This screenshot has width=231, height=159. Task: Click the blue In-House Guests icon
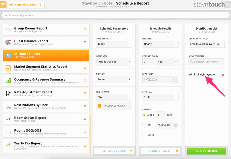point(8,55)
